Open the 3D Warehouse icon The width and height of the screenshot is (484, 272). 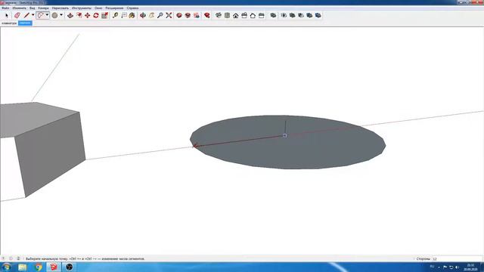click(x=179, y=15)
